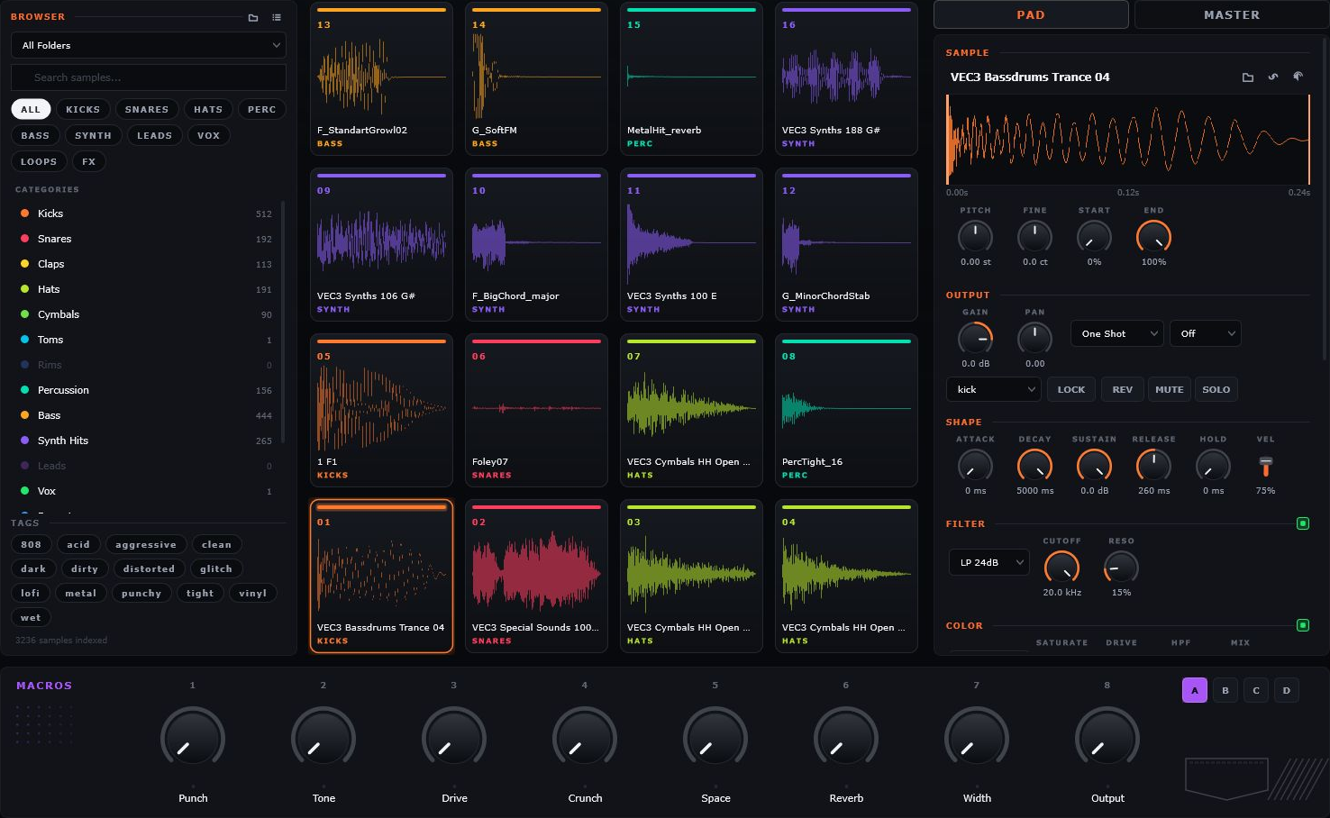Select pad 07 VEC3 Cymbals HH Open

pyautogui.click(x=691, y=410)
